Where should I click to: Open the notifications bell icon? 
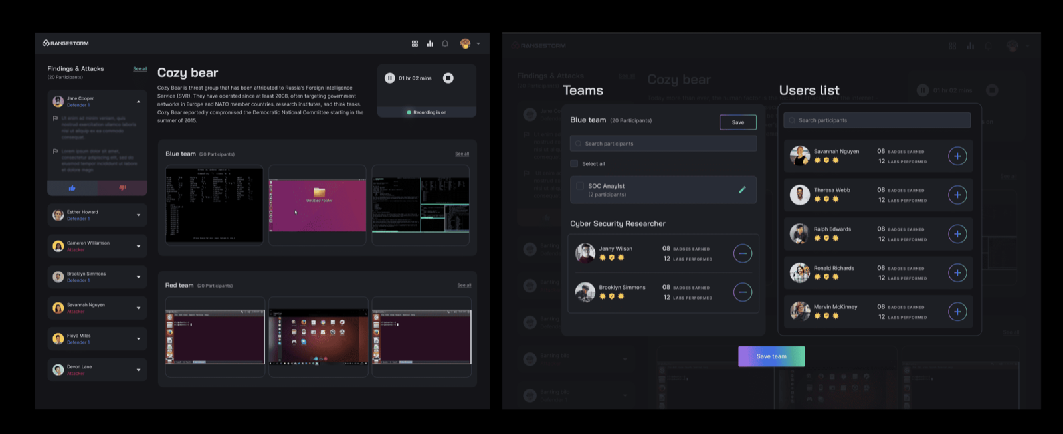coord(445,43)
